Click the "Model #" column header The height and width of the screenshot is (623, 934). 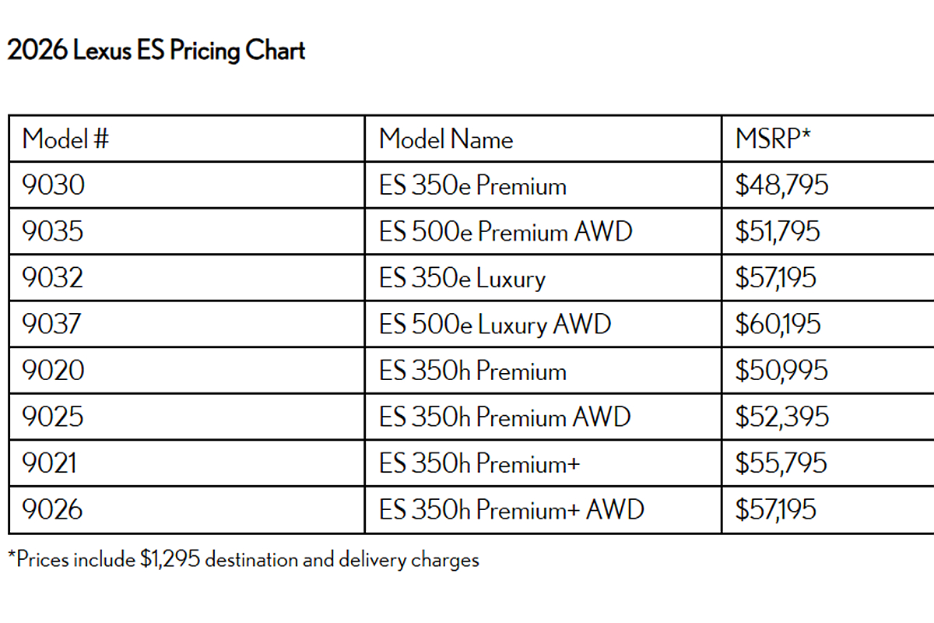point(65,139)
